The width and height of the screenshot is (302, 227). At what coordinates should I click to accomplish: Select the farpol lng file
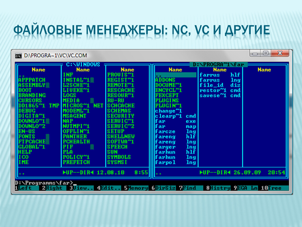click(x=176, y=162)
